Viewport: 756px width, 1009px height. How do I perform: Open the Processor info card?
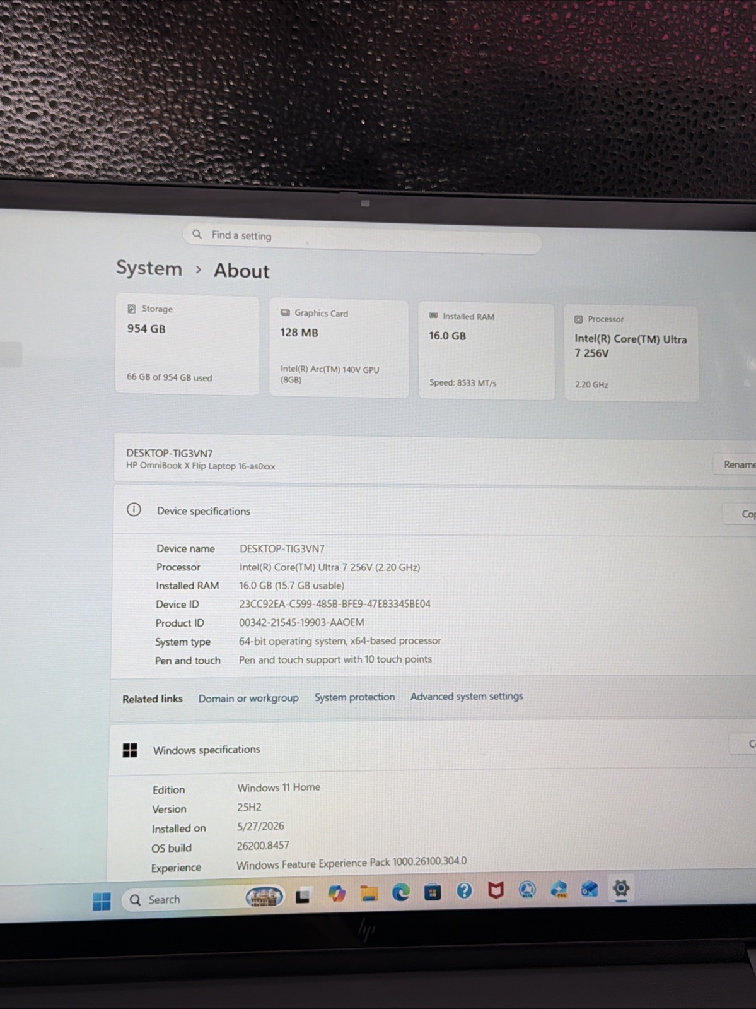631,353
